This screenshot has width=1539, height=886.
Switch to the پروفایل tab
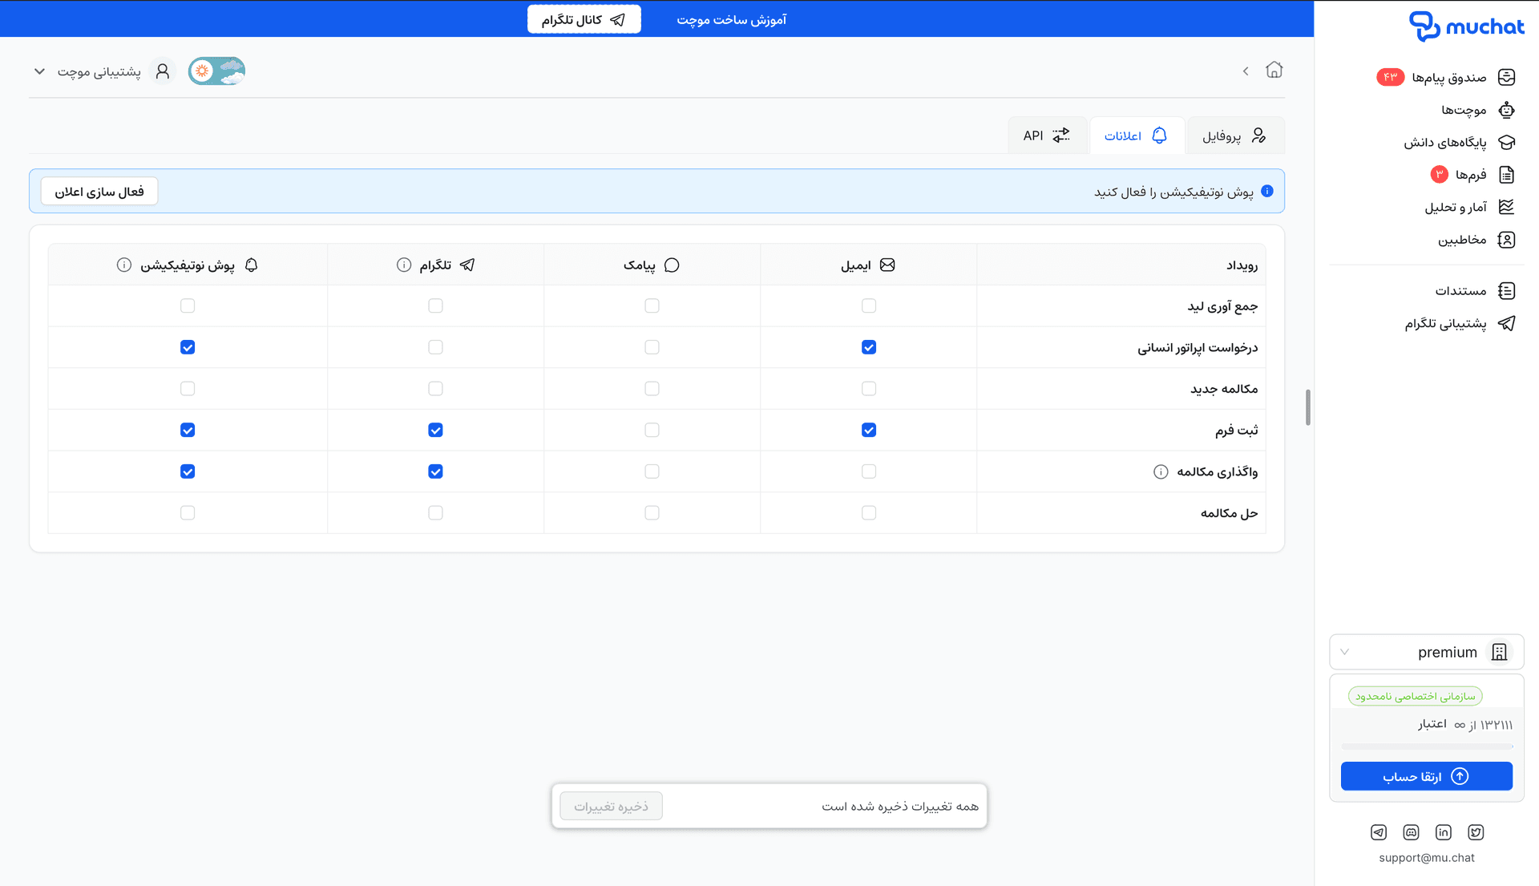tap(1234, 136)
